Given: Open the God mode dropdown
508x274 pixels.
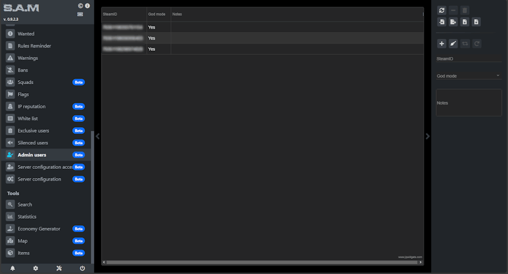Looking at the screenshot, I should (x=468, y=76).
